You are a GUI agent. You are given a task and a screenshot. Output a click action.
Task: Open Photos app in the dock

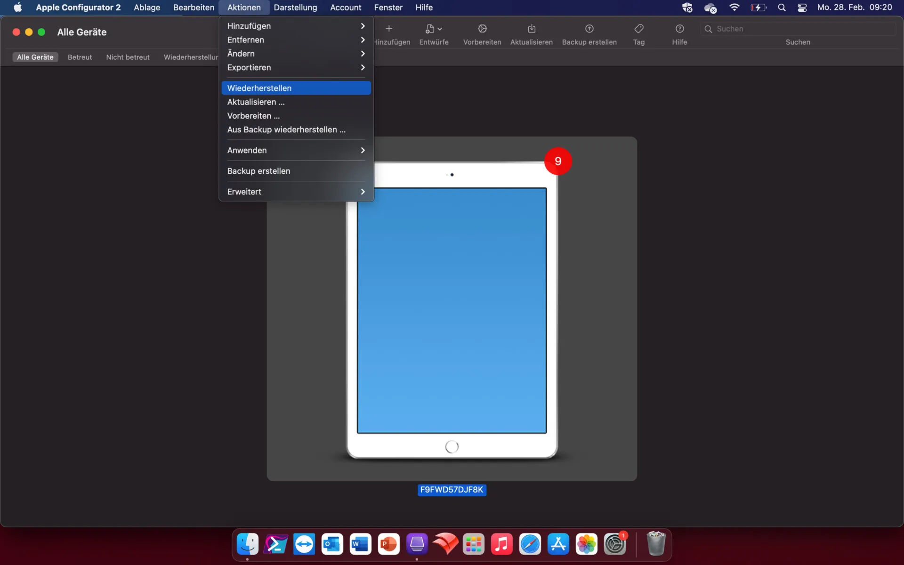[587, 544]
